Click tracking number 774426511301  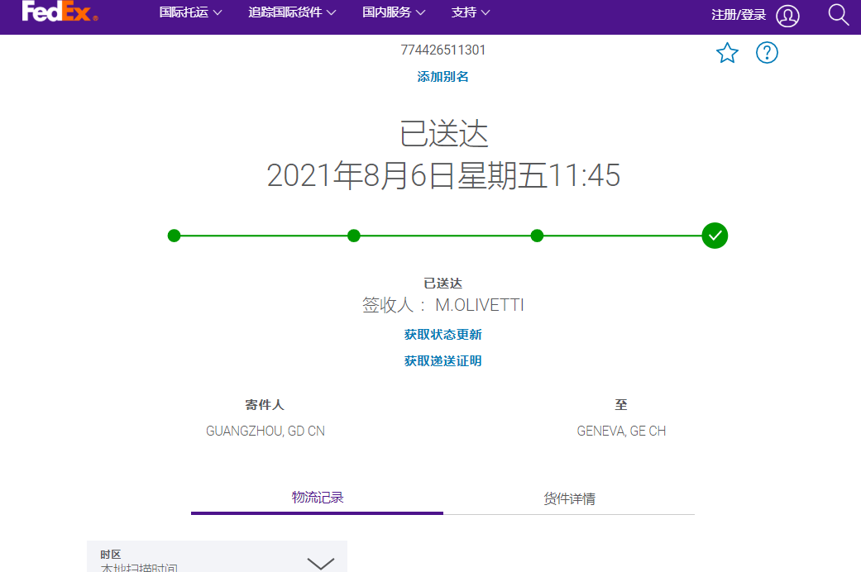[442, 50]
